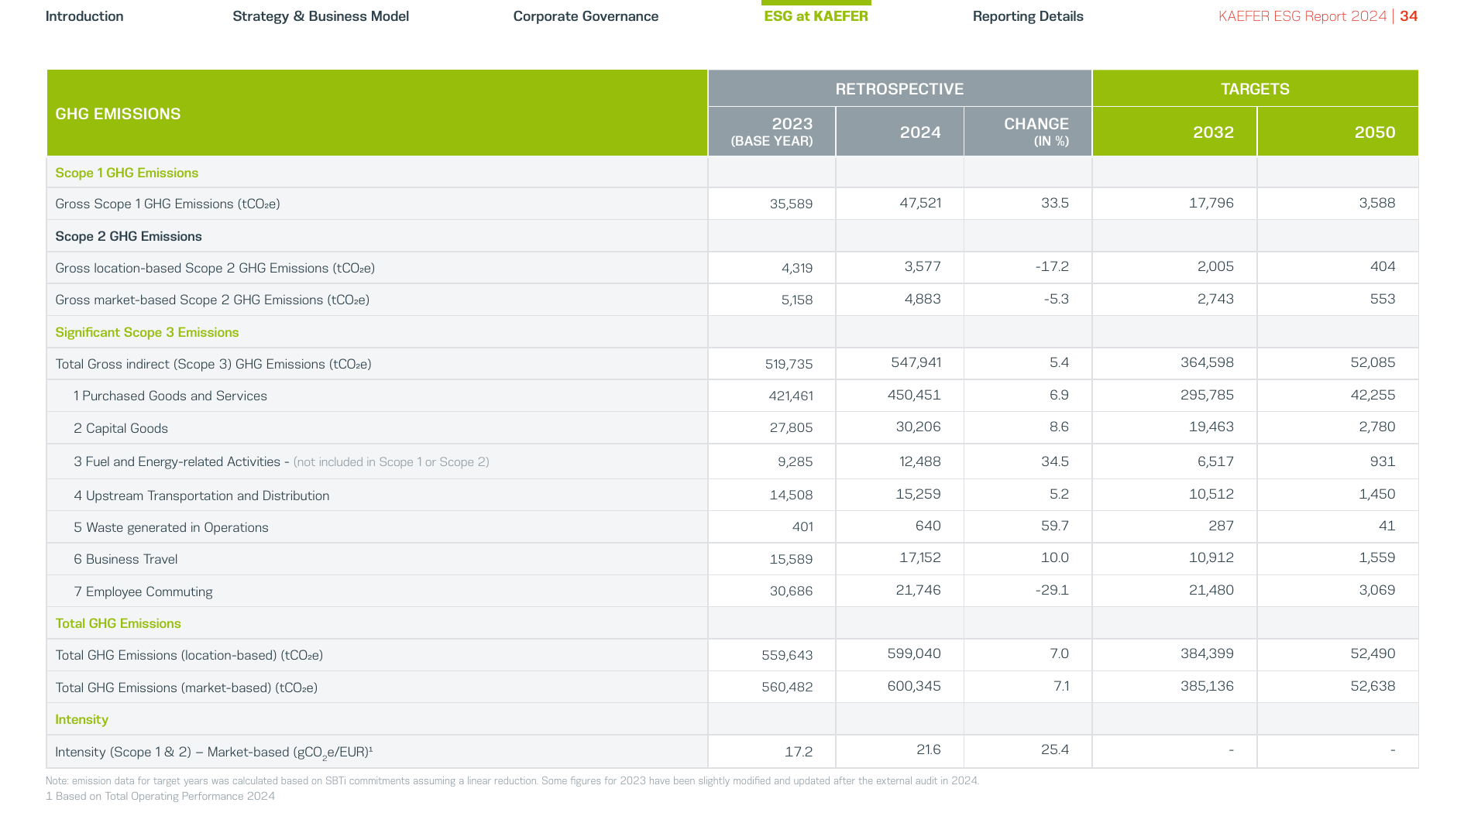The height and width of the screenshot is (823, 1464).
Task: Click the RETROSPECTIVE column group header
Action: tap(899, 89)
